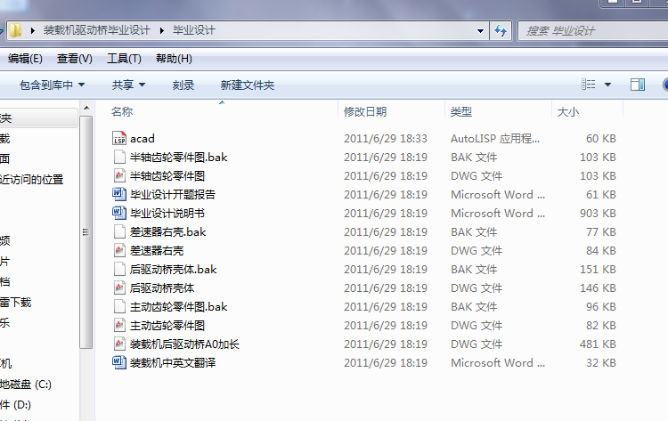This screenshot has height=421, width=668.
Task: Click the 151 KB size cell
Action: (598, 270)
